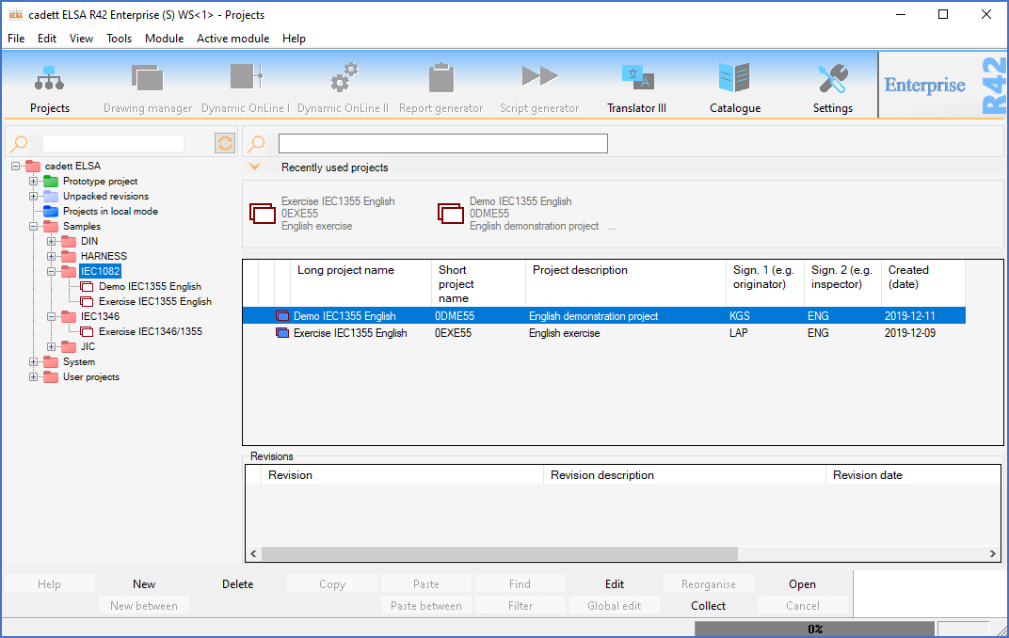The height and width of the screenshot is (638, 1009).
Task: Open the Help menu
Action: pyautogui.click(x=294, y=39)
